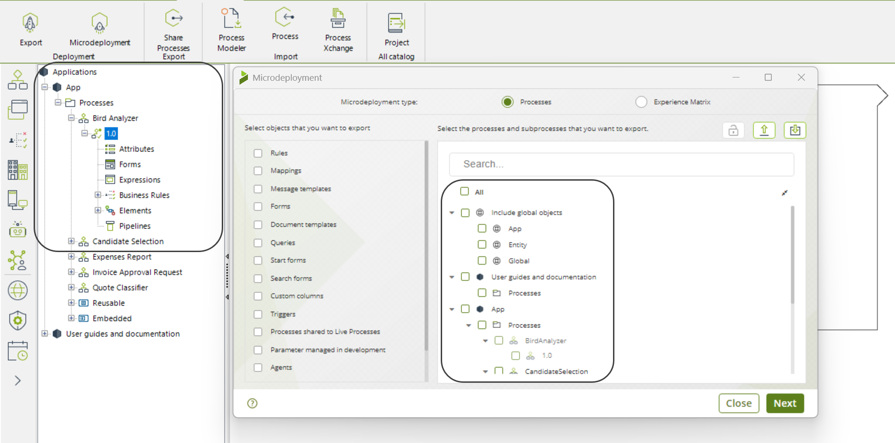Click the Next button
The height and width of the screenshot is (443, 895).
(784, 403)
